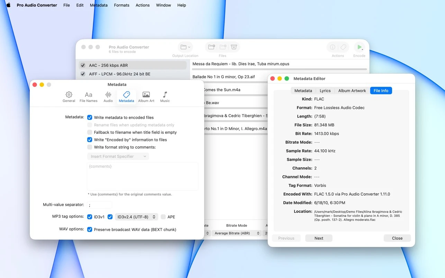
Task: Click the 44.100 kHz sample rate value
Action: (x=325, y=151)
